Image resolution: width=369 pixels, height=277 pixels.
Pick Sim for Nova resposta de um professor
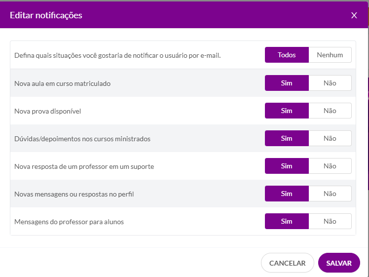tap(287, 166)
